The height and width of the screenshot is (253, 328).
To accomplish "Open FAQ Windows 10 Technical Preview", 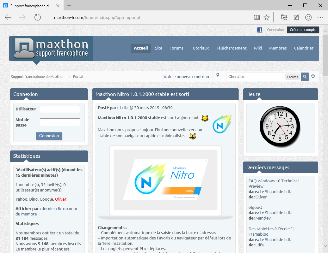I will coord(273,184).
